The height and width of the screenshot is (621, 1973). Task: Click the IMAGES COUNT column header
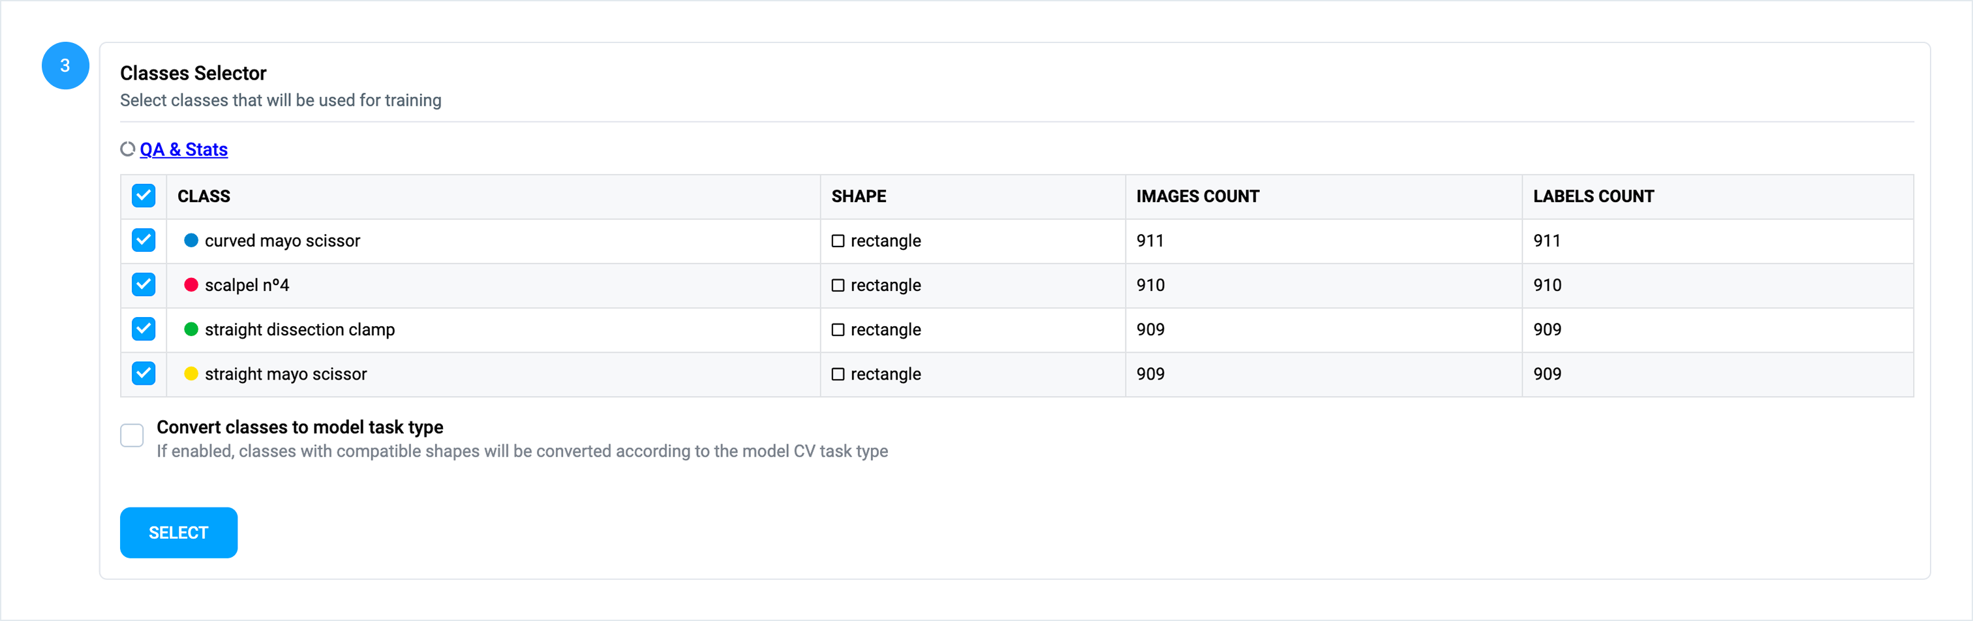[x=1197, y=197]
